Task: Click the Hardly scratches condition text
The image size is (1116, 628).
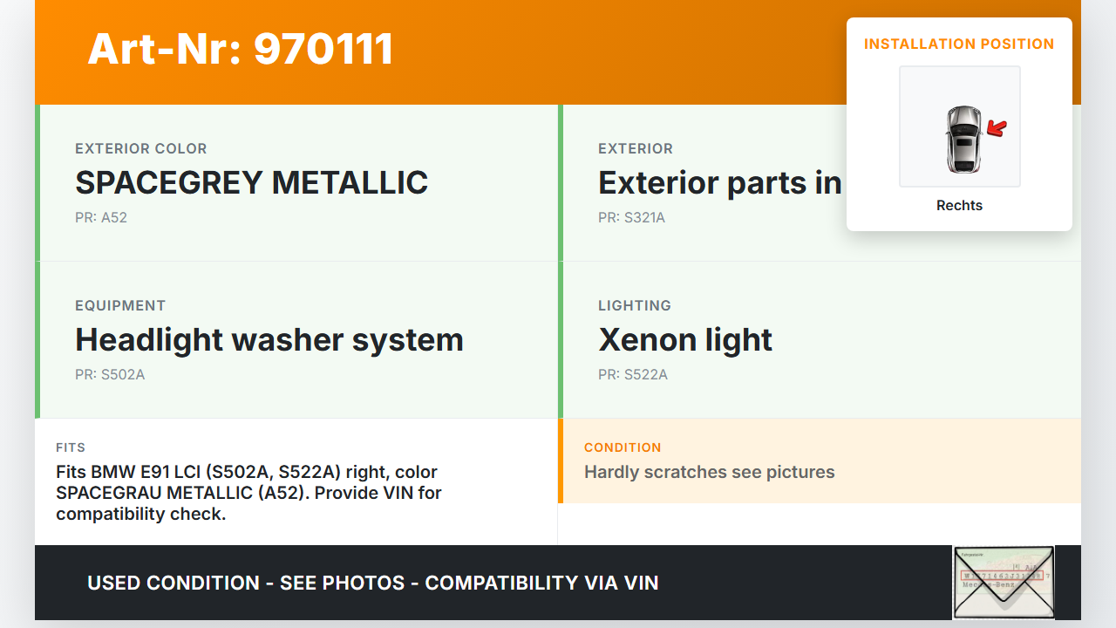Action: click(x=710, y=473)
